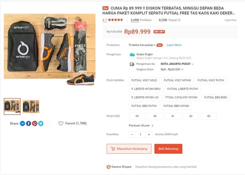Click the quantity input field
245x175 pixels.
[140, 134]
